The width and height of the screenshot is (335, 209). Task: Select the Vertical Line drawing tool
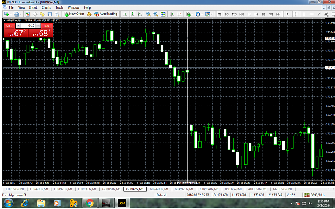coord(304,14)
